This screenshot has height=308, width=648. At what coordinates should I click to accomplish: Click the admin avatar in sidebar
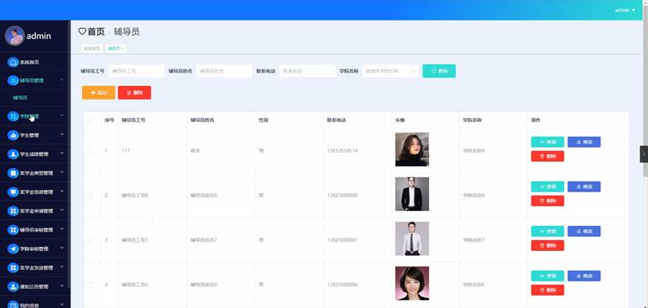tap(15, 35)
